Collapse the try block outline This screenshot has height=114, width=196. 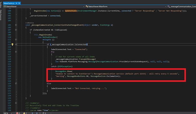tap(16, 52)
